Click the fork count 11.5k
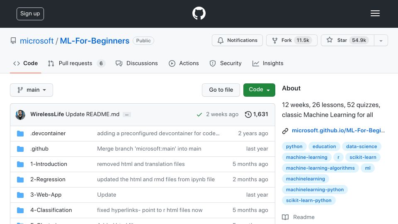The width and height of the screenshot is (398, 224). coord(303,40)
